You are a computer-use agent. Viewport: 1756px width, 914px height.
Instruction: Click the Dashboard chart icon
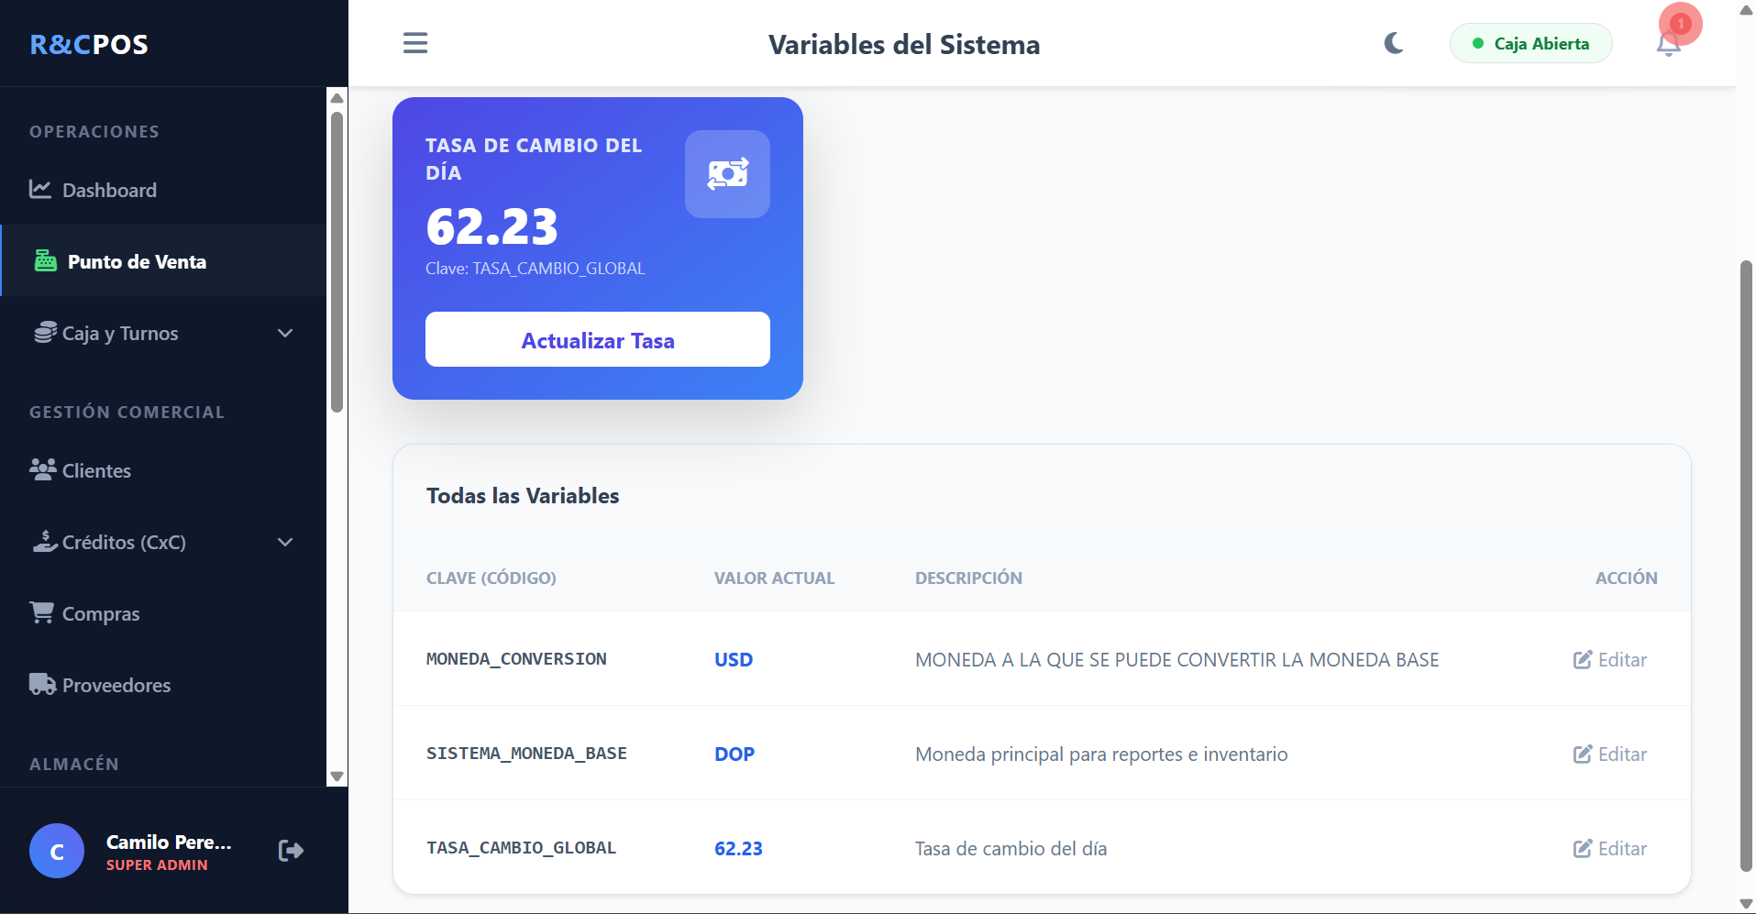(40, 189)
